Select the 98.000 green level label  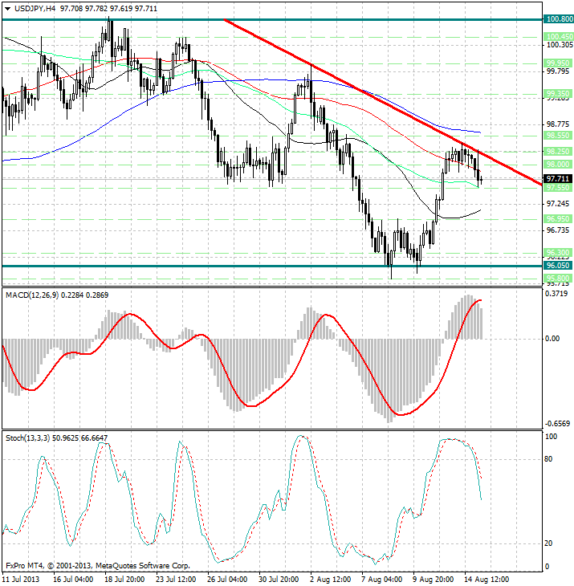click(x=558, y=165)
